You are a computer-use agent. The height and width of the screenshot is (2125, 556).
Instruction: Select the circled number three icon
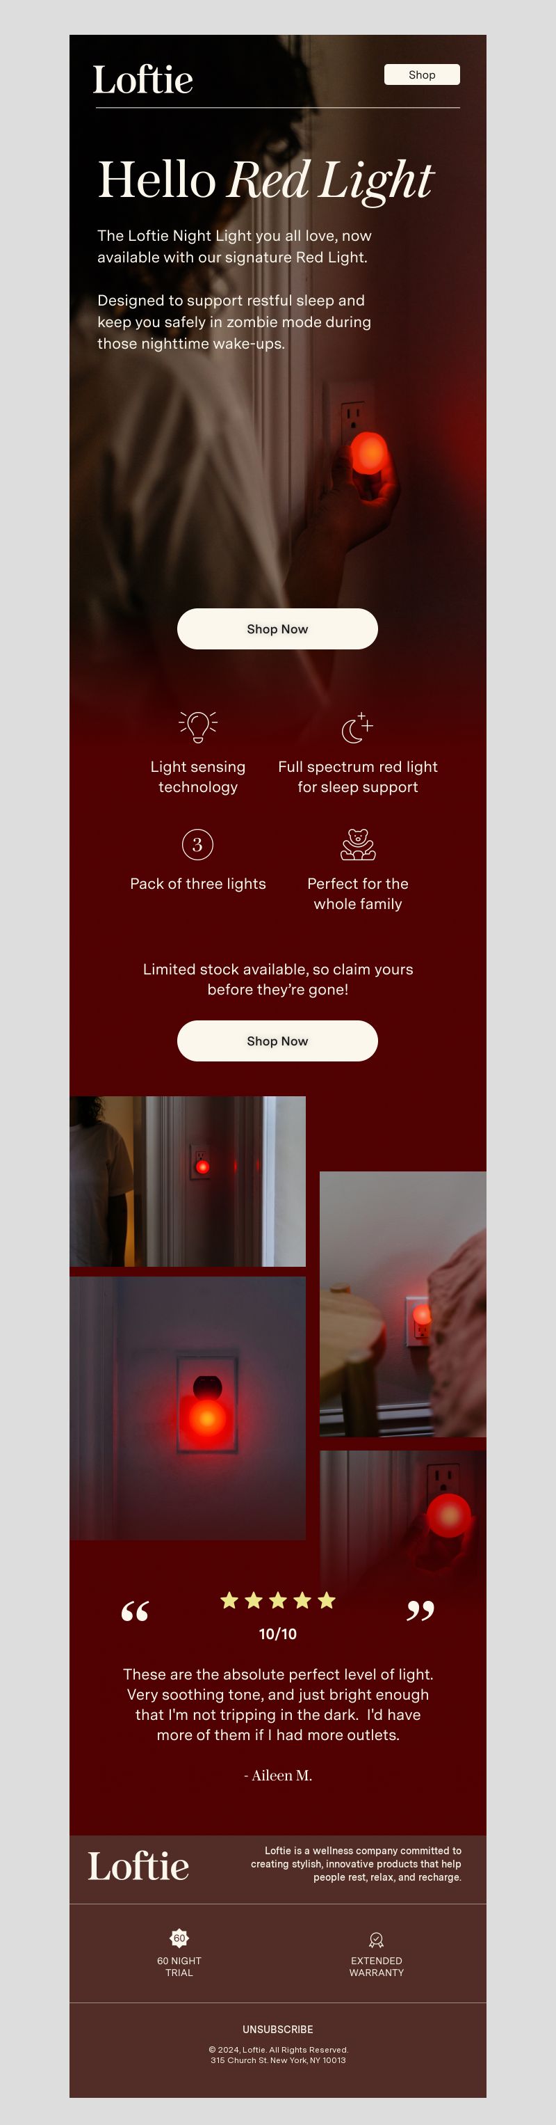[x=197, y=844]
